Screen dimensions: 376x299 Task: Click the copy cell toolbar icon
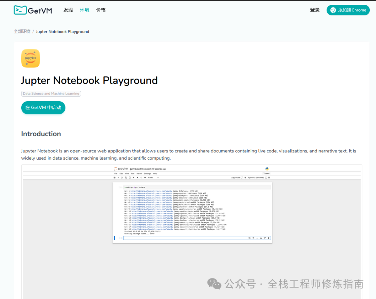tap(126, 178)
